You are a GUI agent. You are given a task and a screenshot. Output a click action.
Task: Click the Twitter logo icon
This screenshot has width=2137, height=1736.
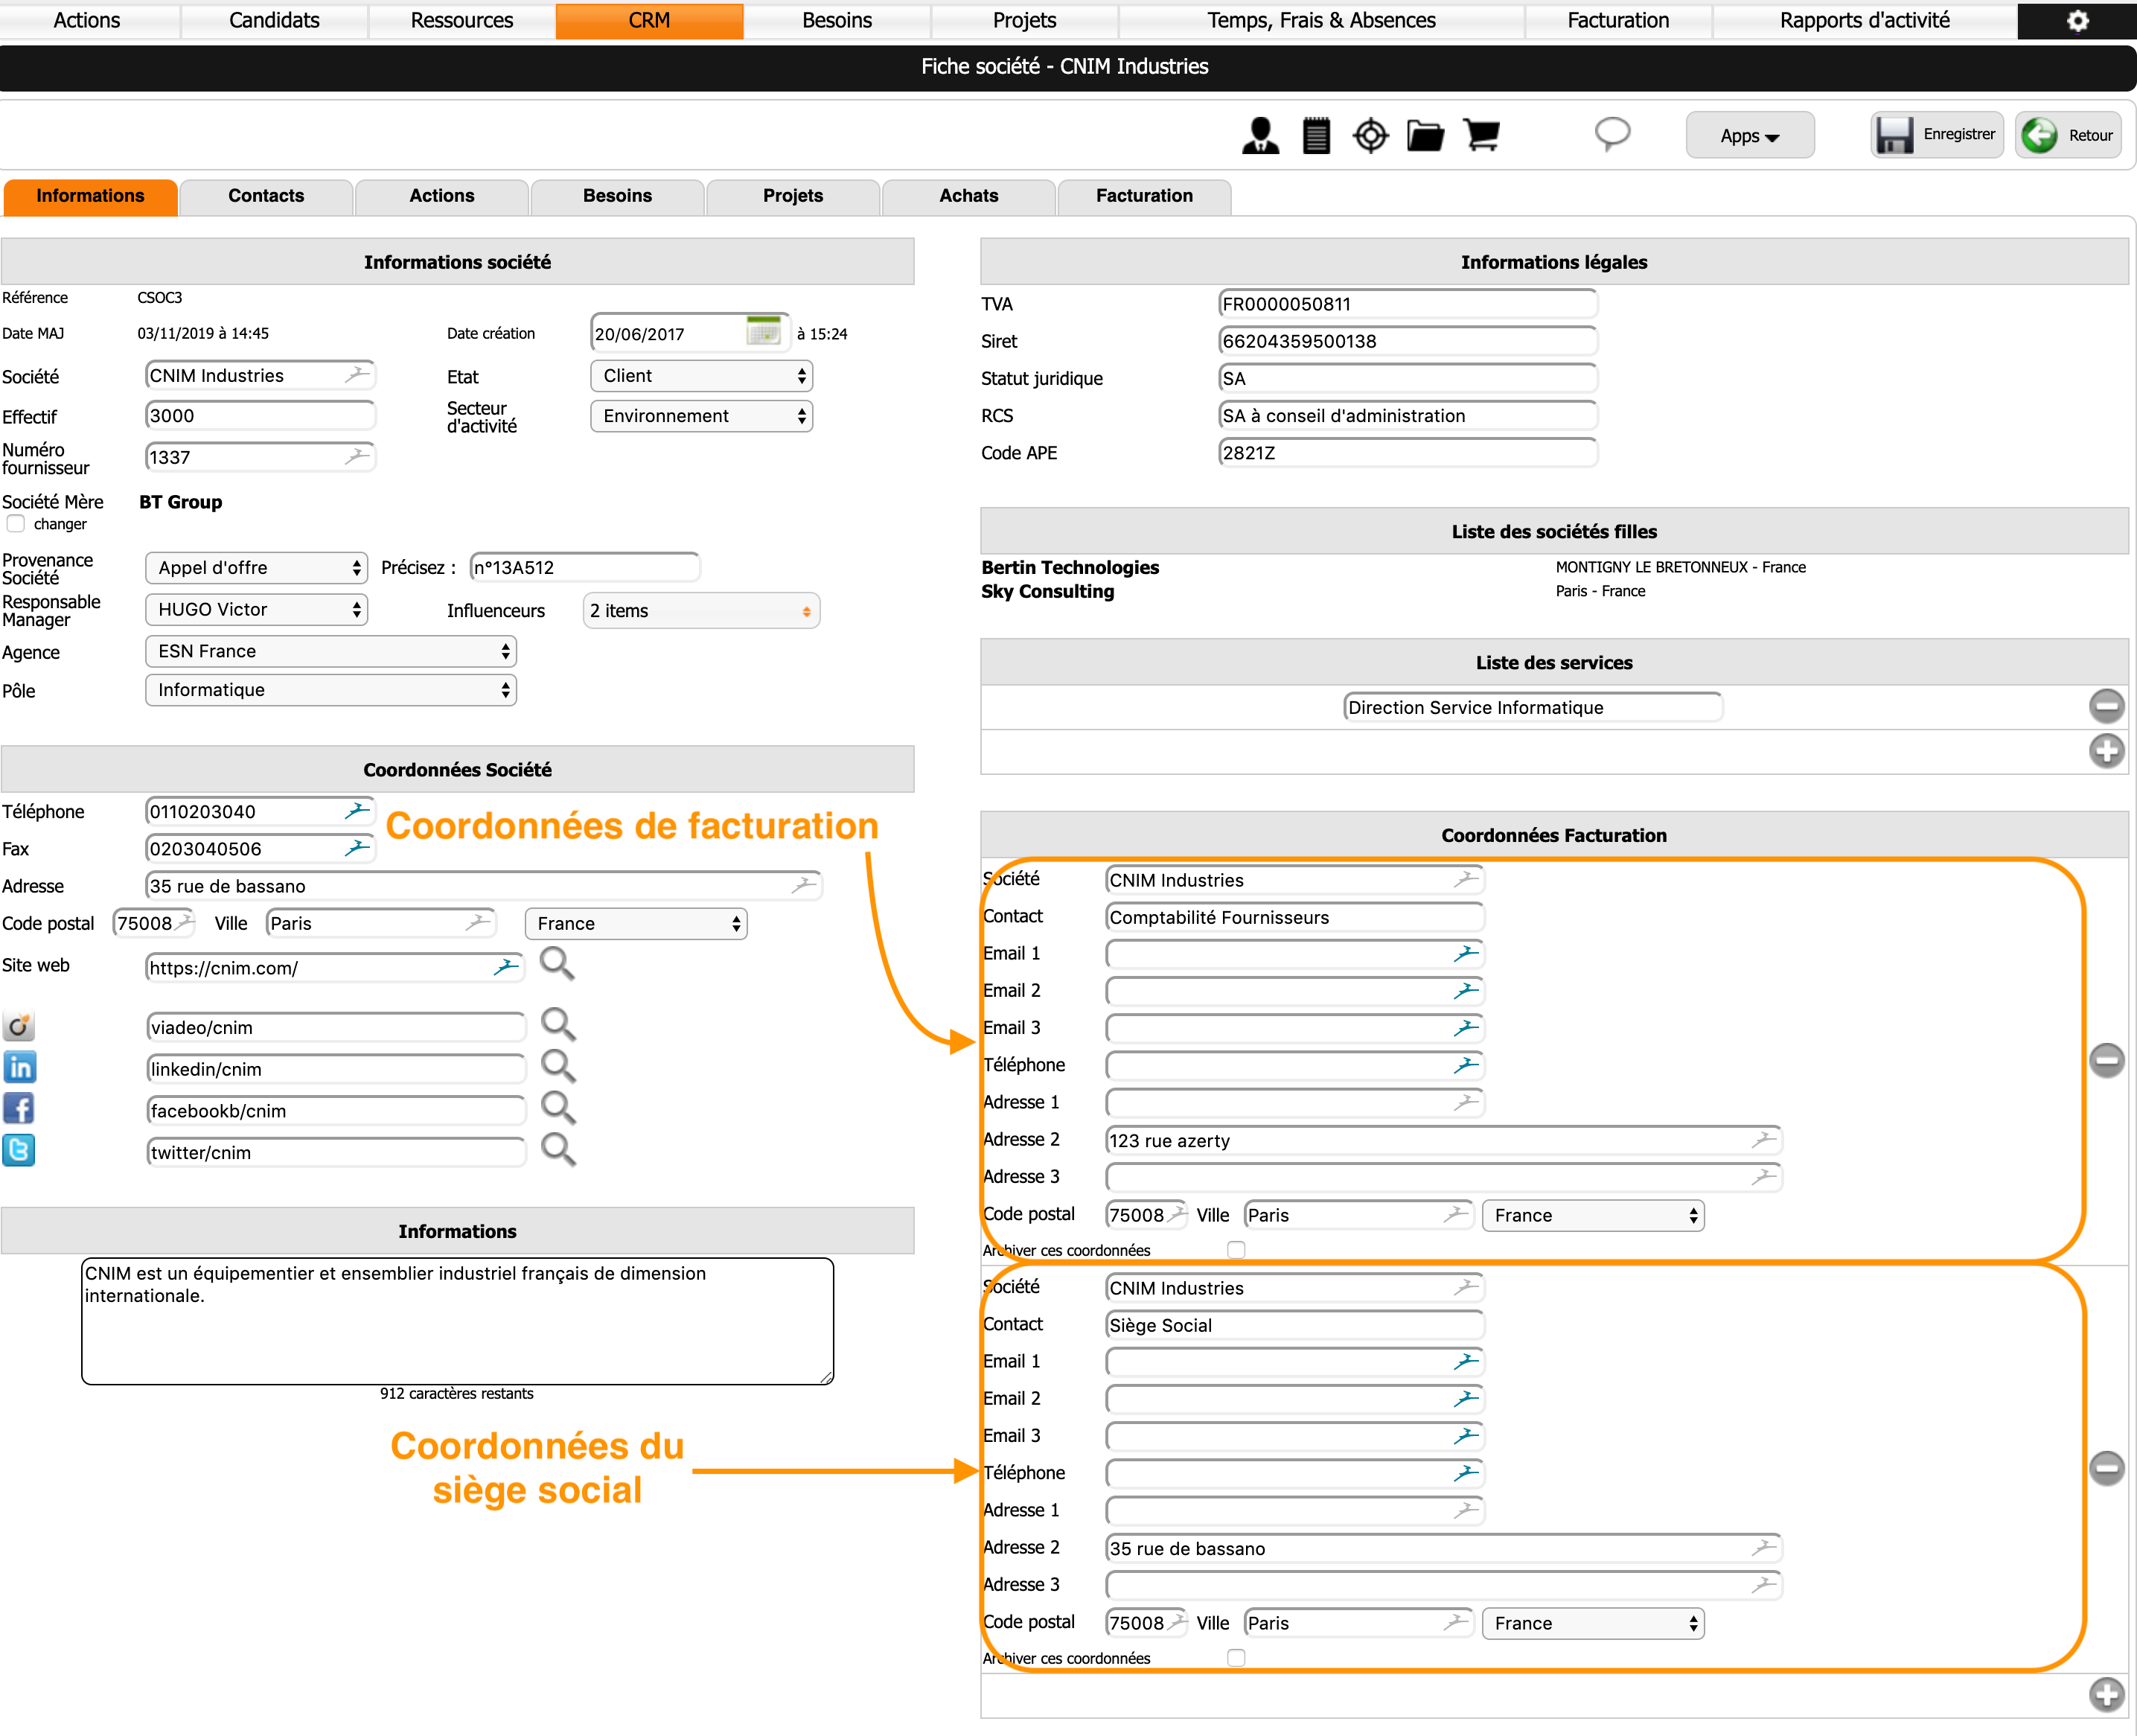point(19,1151)
